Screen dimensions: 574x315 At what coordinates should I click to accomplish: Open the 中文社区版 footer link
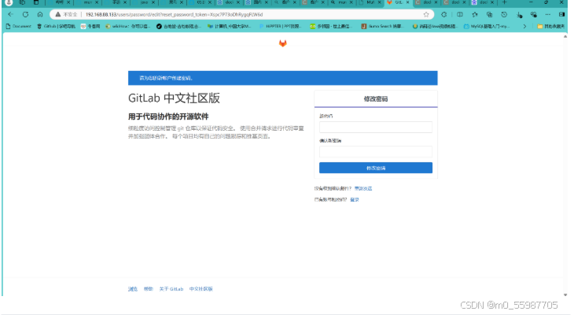[x=201, y=289]
